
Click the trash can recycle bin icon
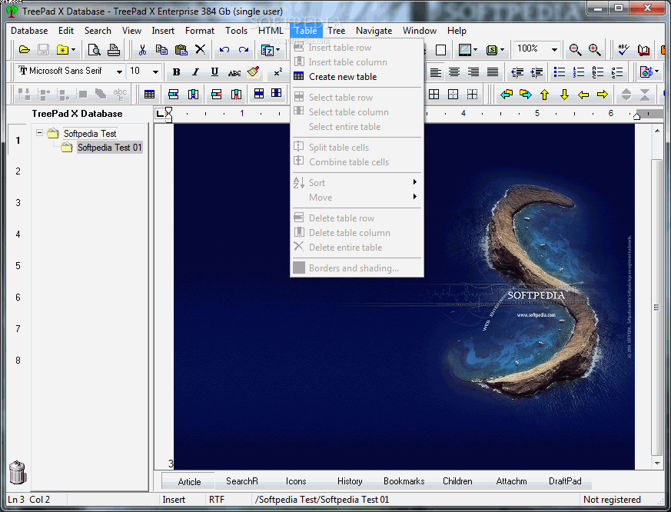(x=18, y=473)
